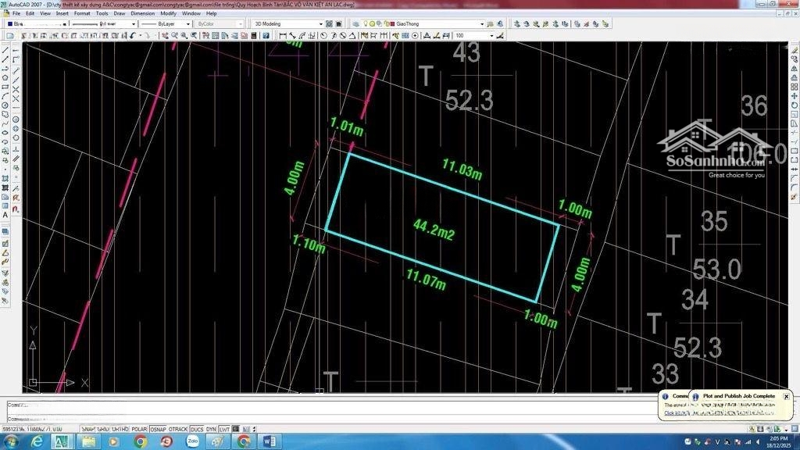Screen dimensions: 800x450
Task: Toggle POLAR tracking in status bar
Action: click(139, 429)
